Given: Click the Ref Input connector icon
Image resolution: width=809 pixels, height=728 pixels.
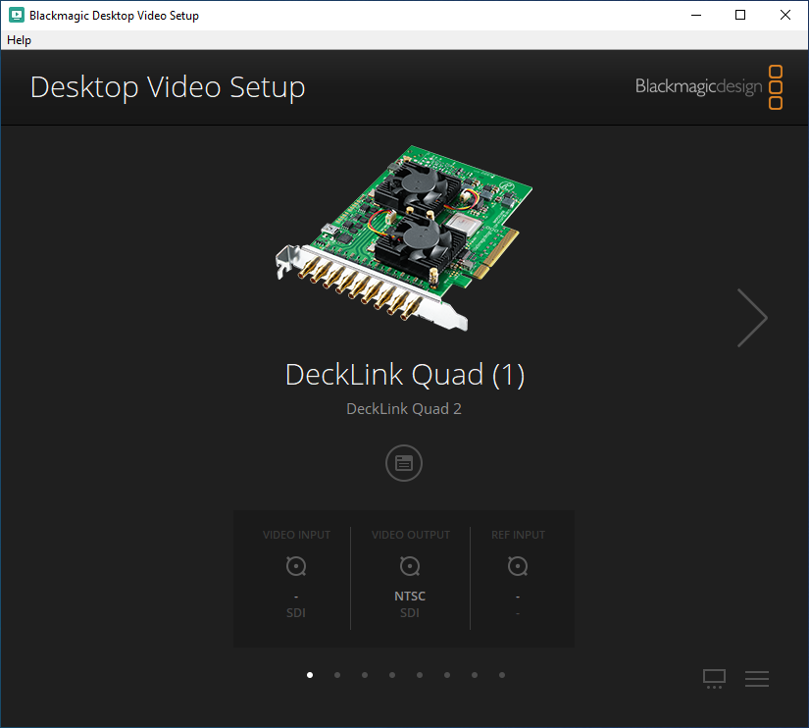Looking at the screenshot, I should [x=517, y=566].
